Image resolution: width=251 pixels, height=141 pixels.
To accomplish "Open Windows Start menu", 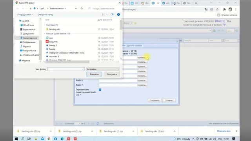I will coord(16,139).
